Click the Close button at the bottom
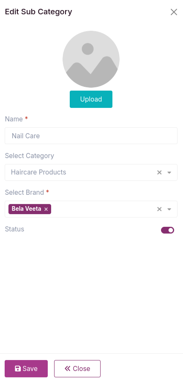The height and width of the screenshot is (382, 183). click(77, 369)
